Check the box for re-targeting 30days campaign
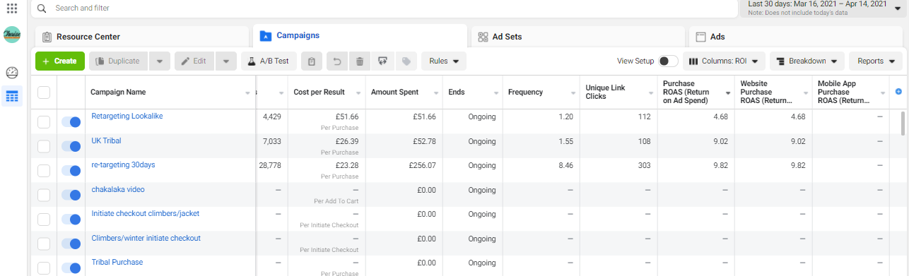The height and width of the screenshot is (276, 909). (x=44, y=171)
